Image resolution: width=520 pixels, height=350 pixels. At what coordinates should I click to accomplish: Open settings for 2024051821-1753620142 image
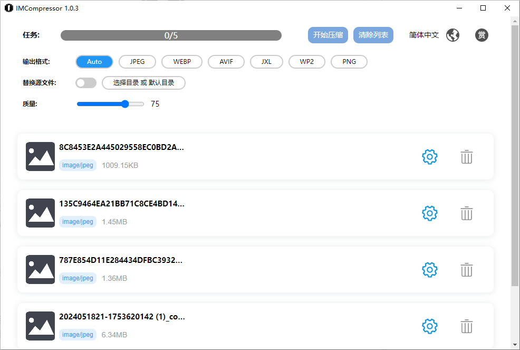tap(430, 326)
